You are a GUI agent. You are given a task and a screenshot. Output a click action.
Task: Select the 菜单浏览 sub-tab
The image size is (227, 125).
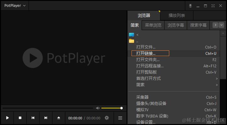(153, 25)
